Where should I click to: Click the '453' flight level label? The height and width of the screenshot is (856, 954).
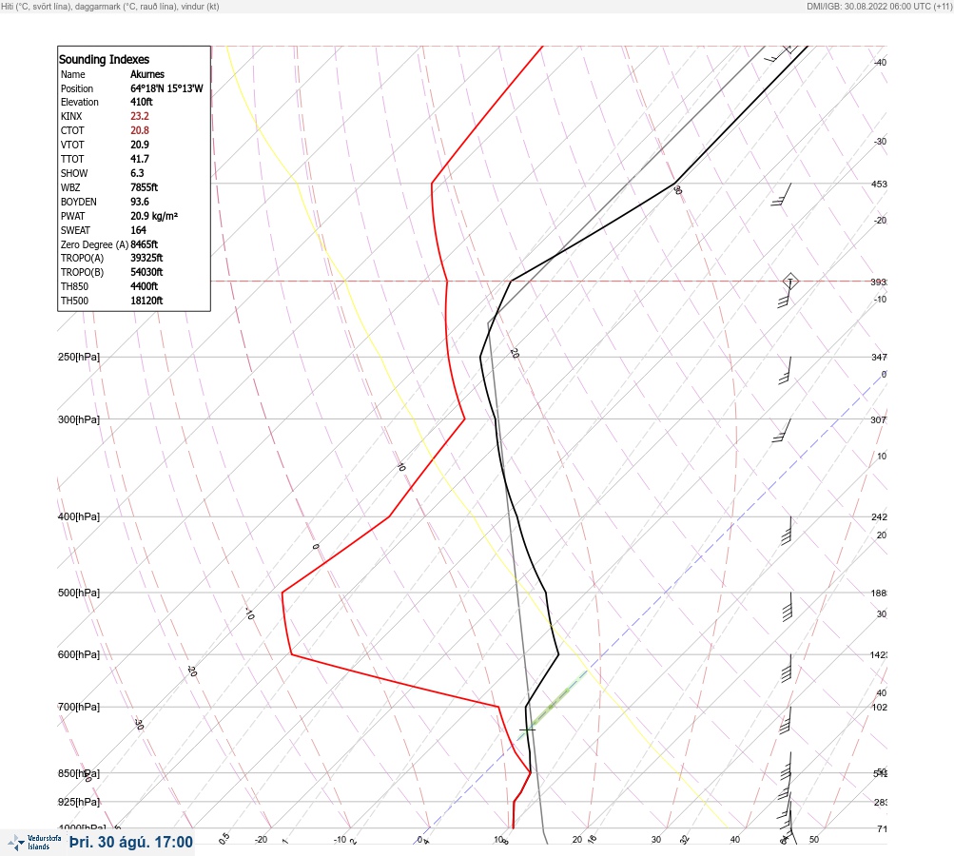879,184
